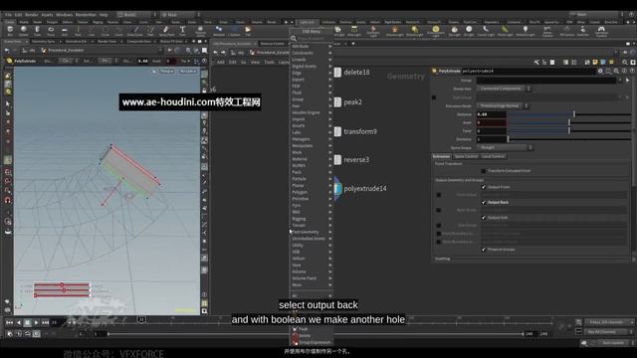Image resolution: width=637 pixels, height=358 pixels.
Task: Select the Sphere shelf tool
Action: click(x=24, y=31)
